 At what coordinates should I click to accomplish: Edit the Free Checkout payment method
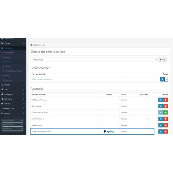(161, 125)
